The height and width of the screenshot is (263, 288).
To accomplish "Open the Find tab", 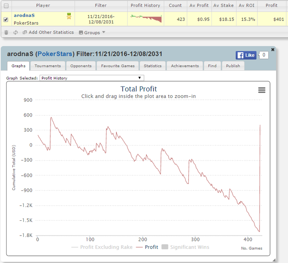I will click(212, 66).
